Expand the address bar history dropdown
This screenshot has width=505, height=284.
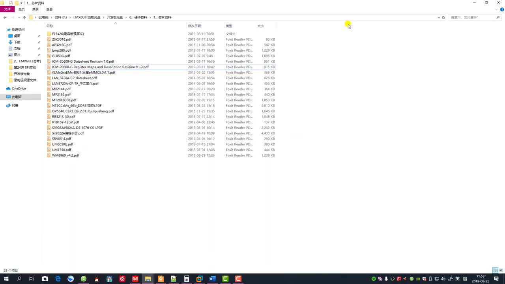[439, 17]
